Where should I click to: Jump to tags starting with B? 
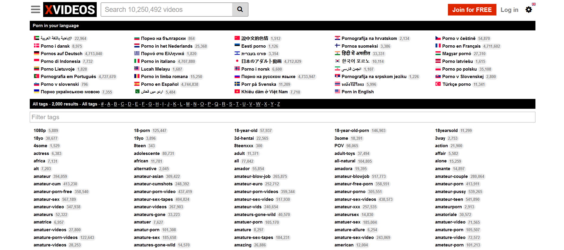click(x=115, y=104)
